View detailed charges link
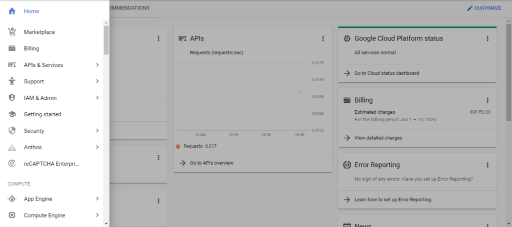The image size is (512, 227). click(x=378, y=138)
